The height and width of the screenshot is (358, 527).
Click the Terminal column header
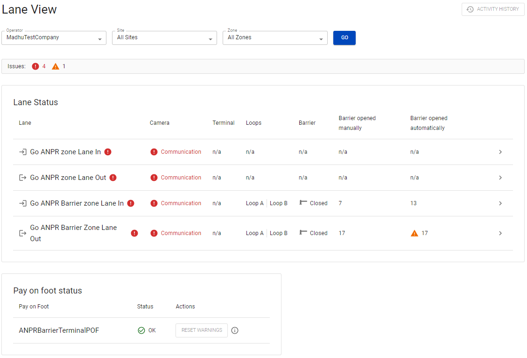tap(223, 123)
